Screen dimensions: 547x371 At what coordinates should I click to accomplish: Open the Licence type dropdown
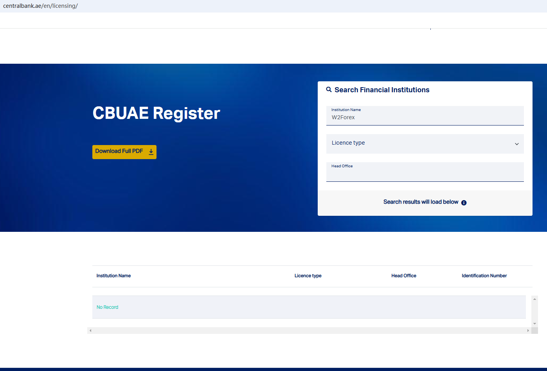pyautogui.click(x=425, y=144)
